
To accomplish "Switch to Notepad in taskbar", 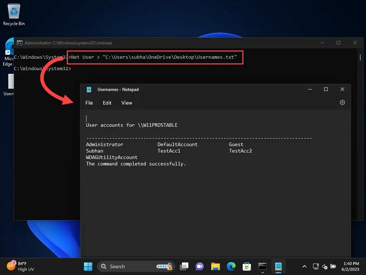I will coord(278,266).
